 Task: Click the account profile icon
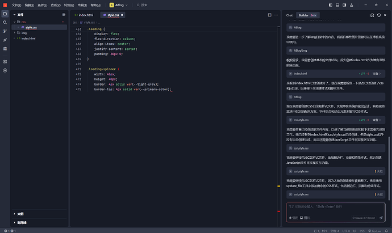point(352,5)
